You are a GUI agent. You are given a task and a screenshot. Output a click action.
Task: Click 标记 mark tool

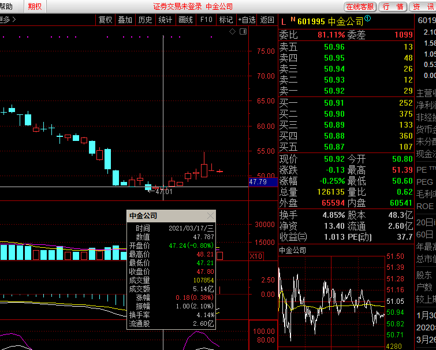coord(226,20)
